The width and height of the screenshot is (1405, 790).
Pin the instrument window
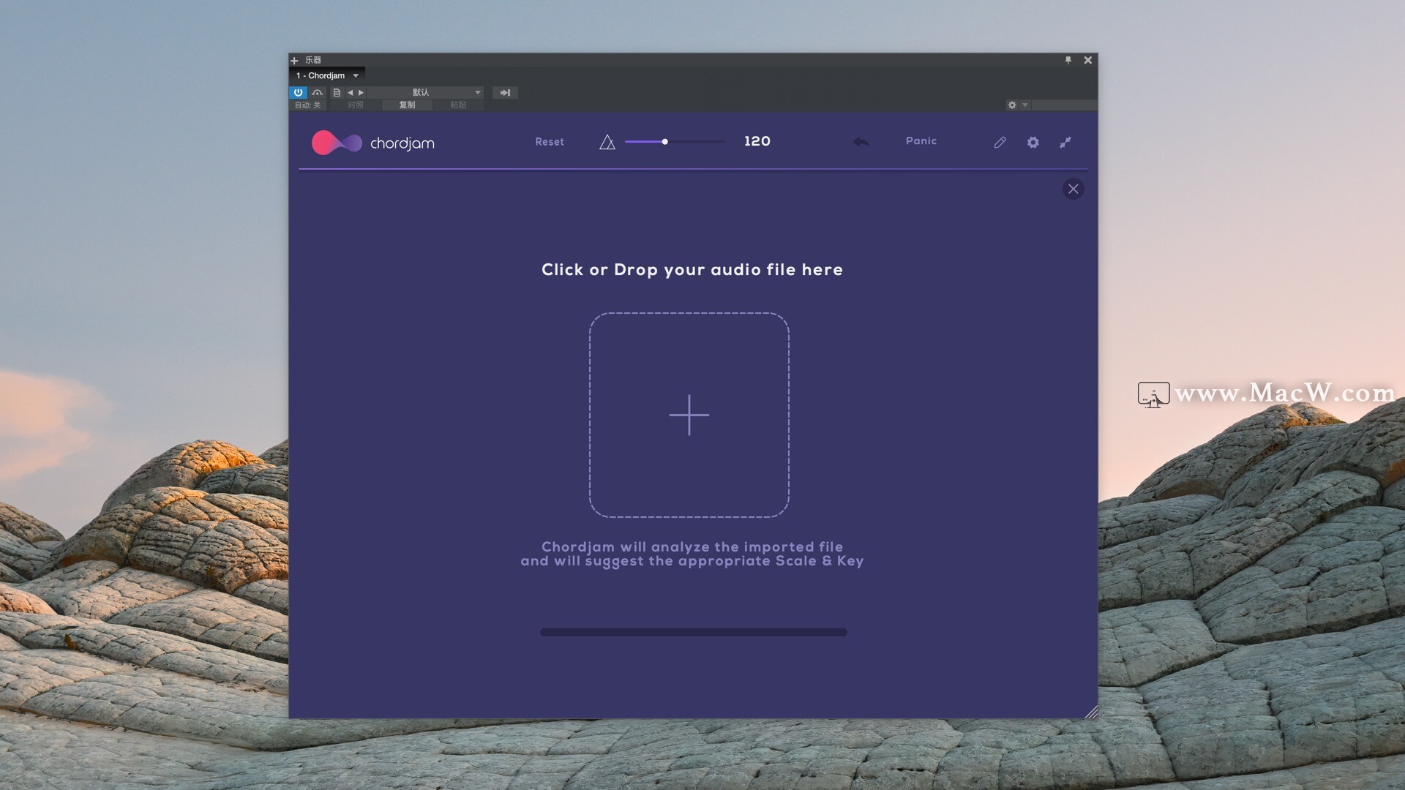coord(1068,60)
